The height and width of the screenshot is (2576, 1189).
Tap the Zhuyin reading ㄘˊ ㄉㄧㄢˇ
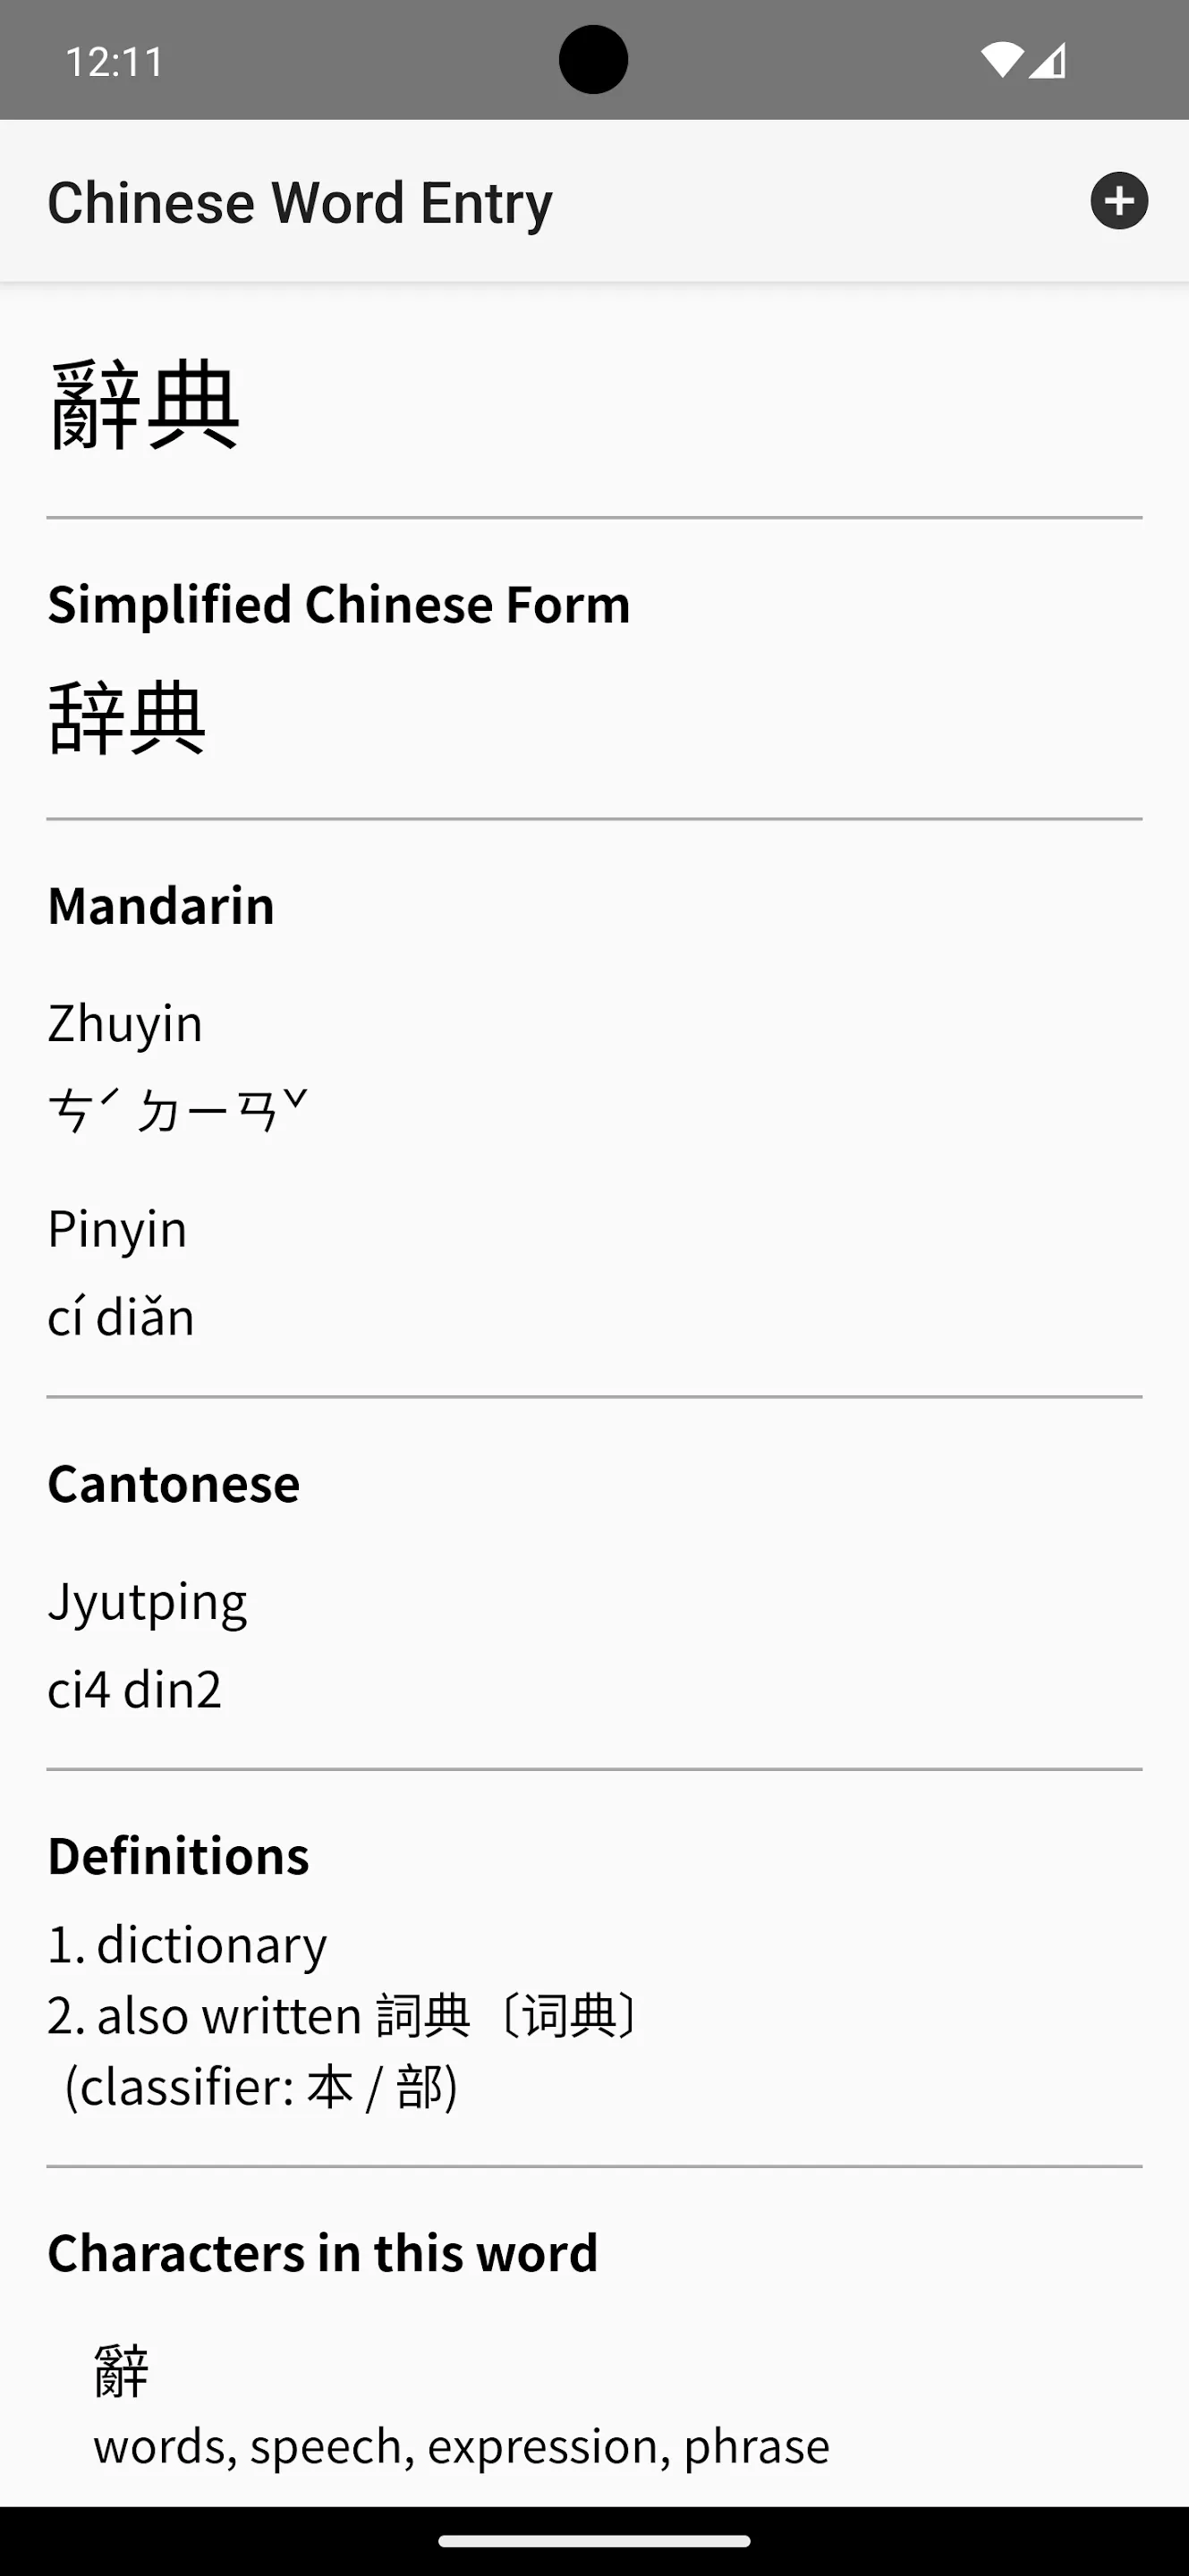178,1111
